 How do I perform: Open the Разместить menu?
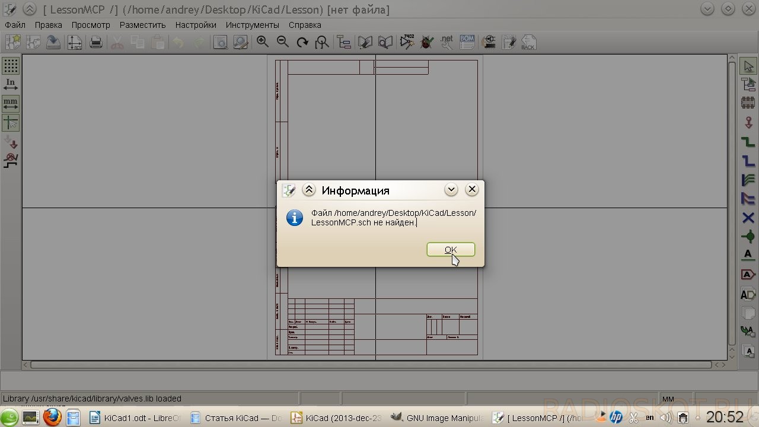142,25
